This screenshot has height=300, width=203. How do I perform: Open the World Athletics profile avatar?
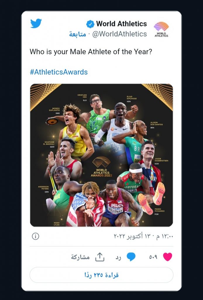point(161,29)
